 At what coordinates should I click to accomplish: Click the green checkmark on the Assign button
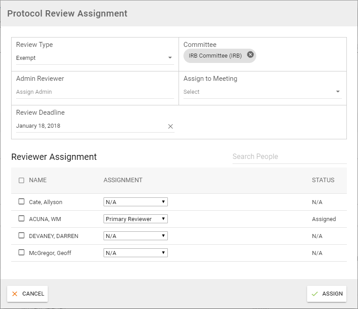[x=316, y=294]
